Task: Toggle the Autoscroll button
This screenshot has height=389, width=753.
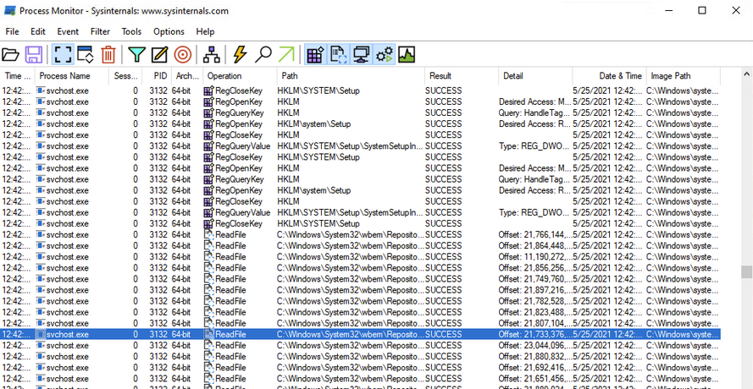Action: [85, 55]
